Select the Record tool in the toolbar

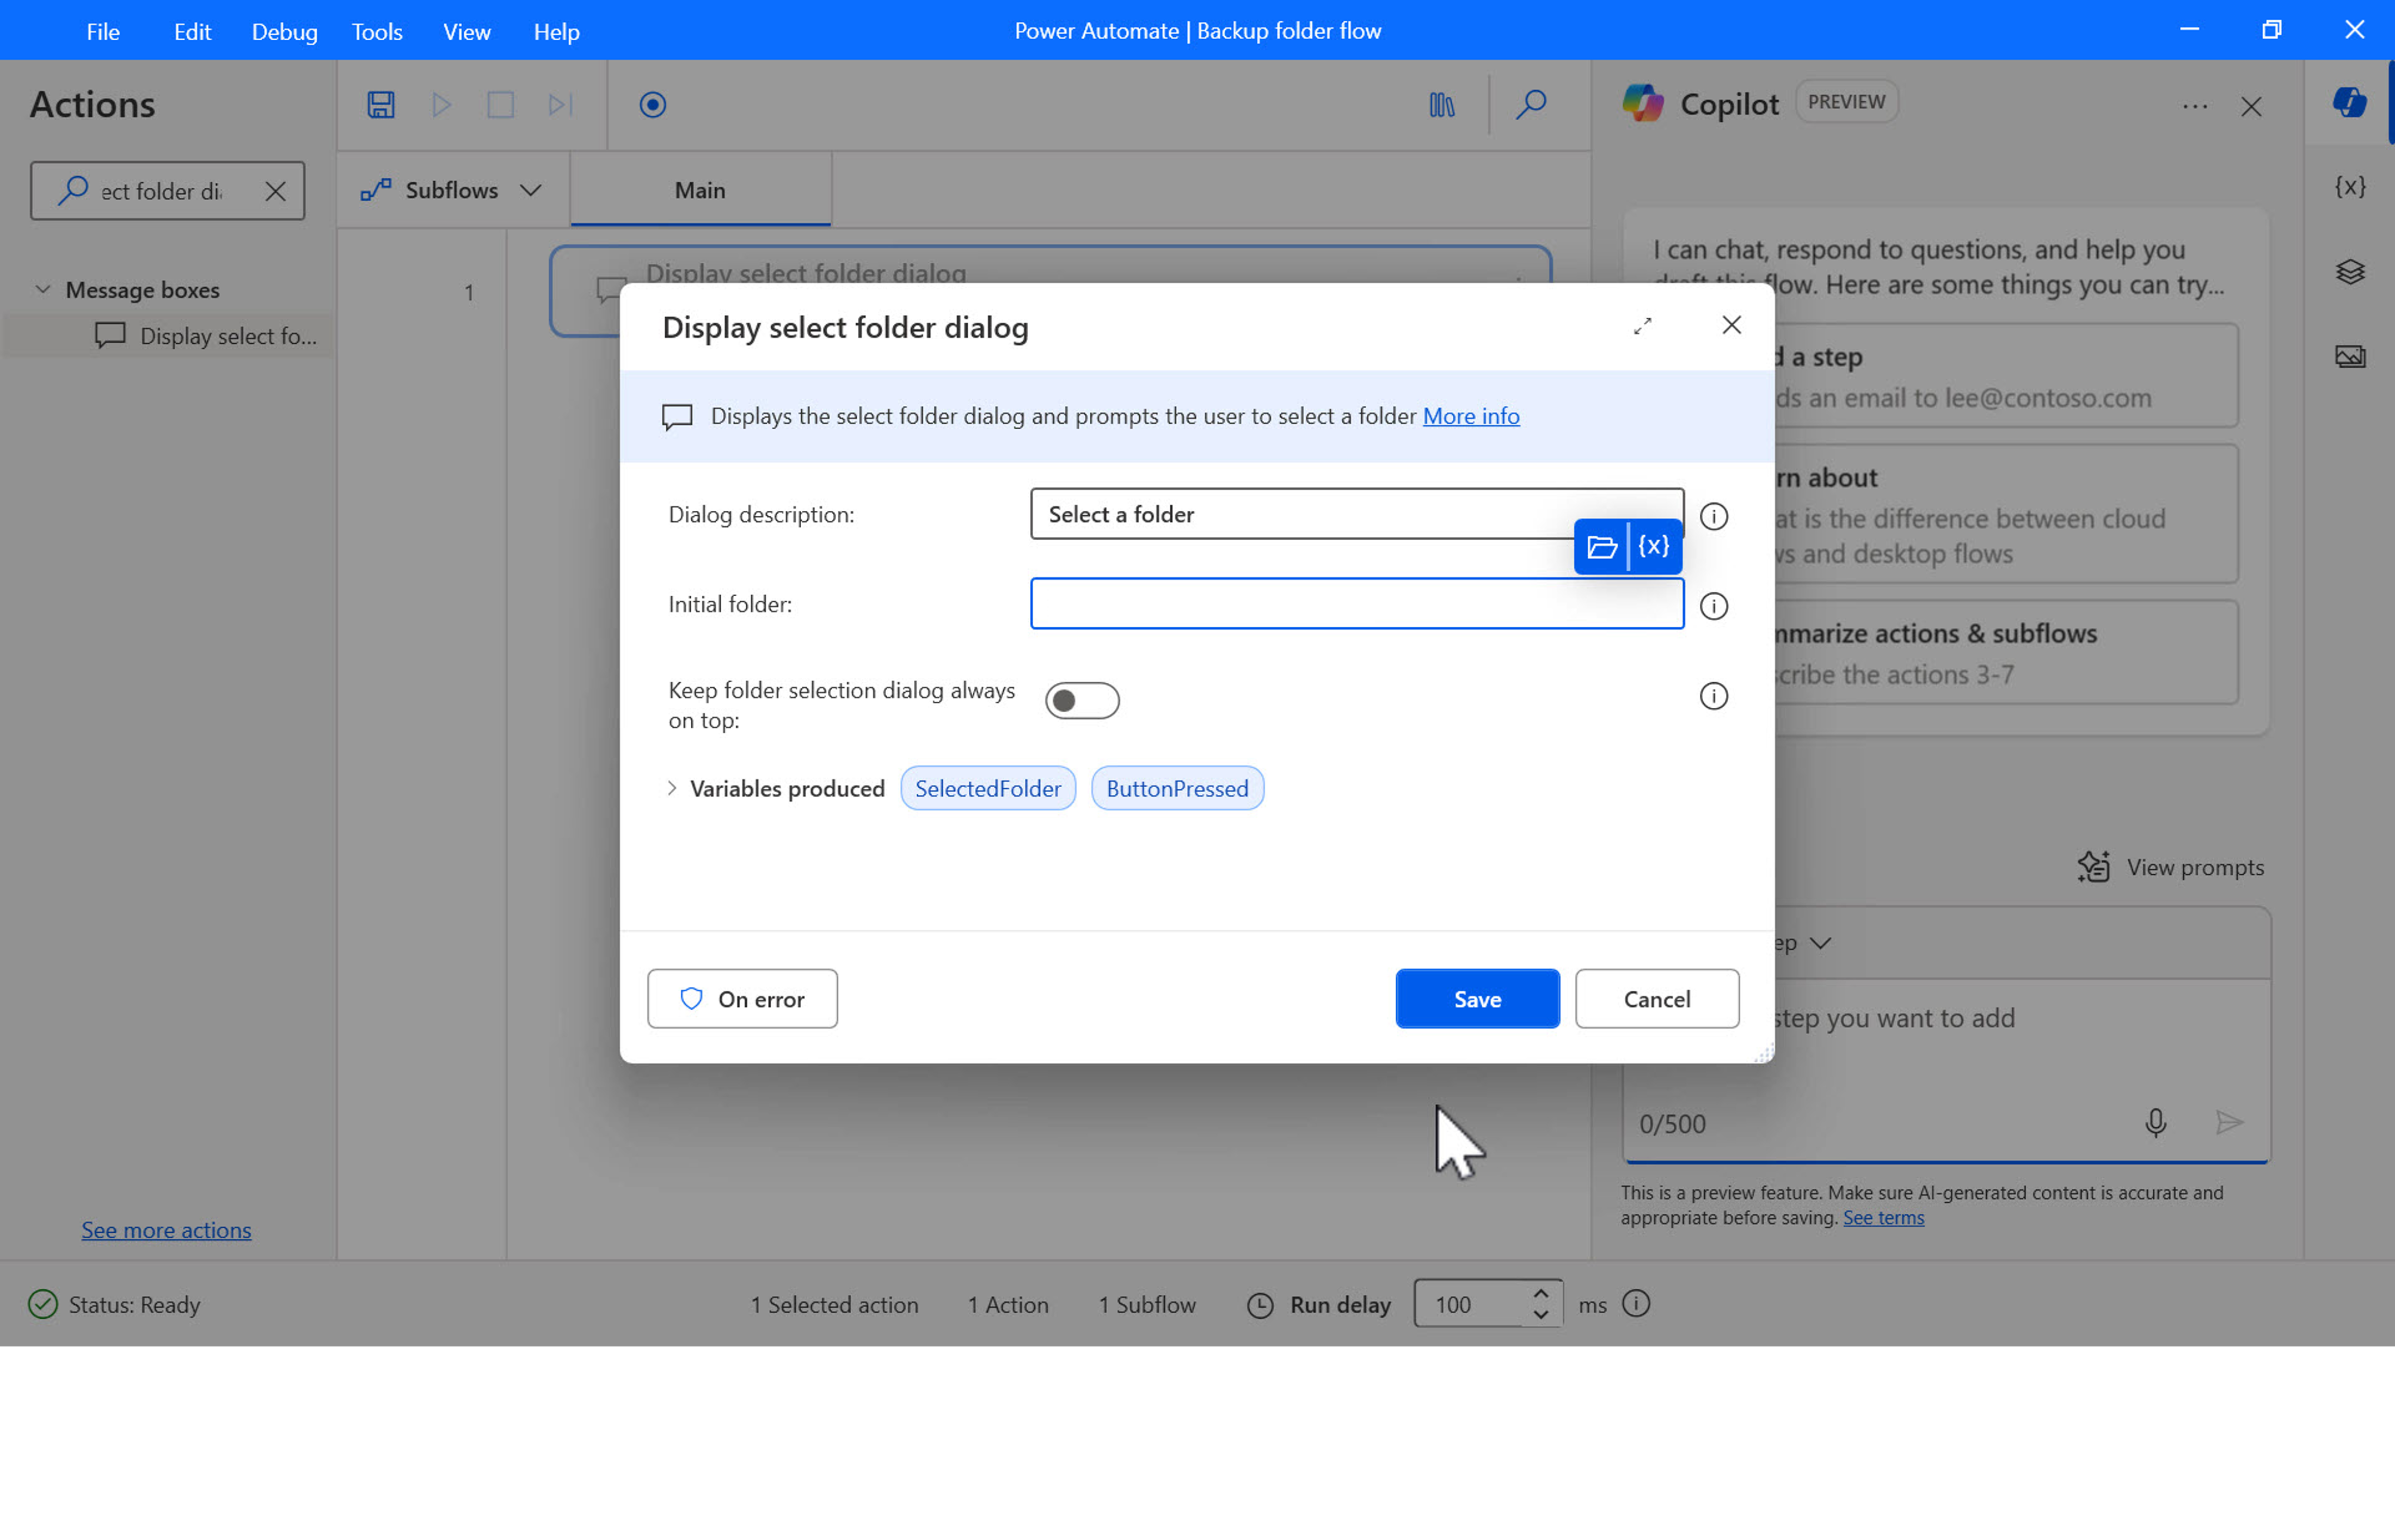(653, 104)
